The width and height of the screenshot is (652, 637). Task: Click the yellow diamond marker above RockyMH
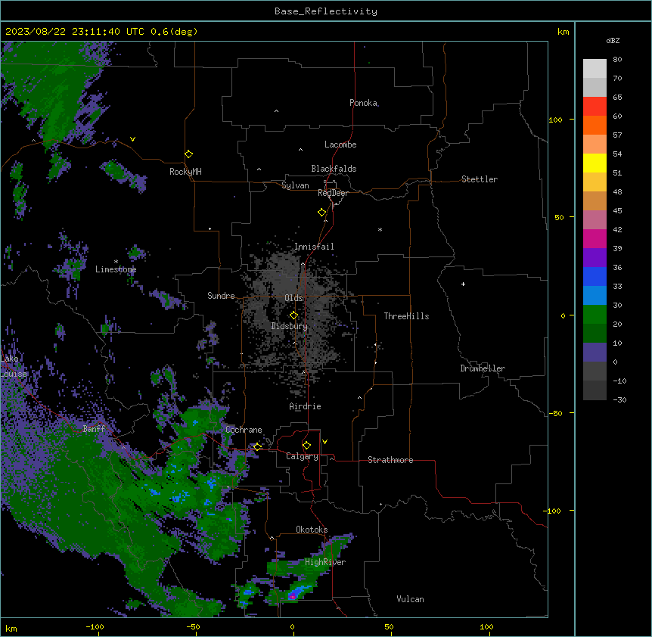(x=189, y=154)
